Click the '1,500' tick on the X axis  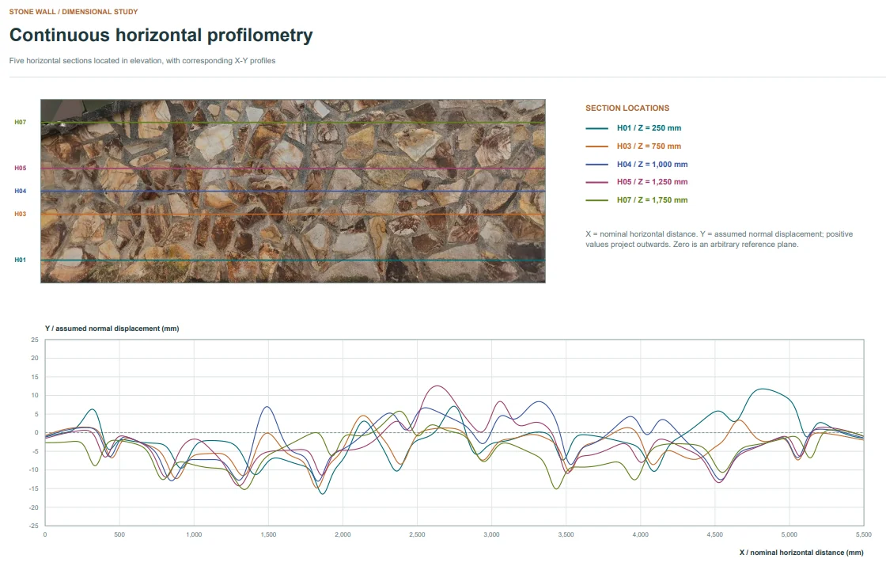click(x=268, y=534)
